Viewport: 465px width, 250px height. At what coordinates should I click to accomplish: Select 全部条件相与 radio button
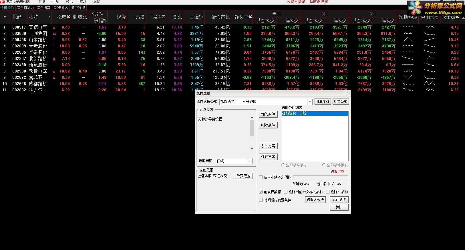pyautogui.click(x=283, y=165)
